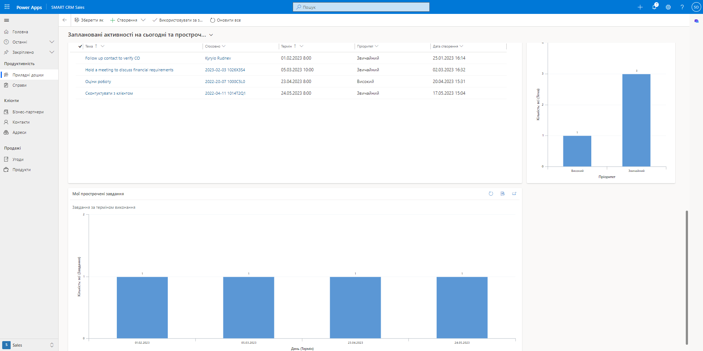This screenshot has height=351, width=703.
Task: Click the Пошук search field
Action: coord(361,7)
